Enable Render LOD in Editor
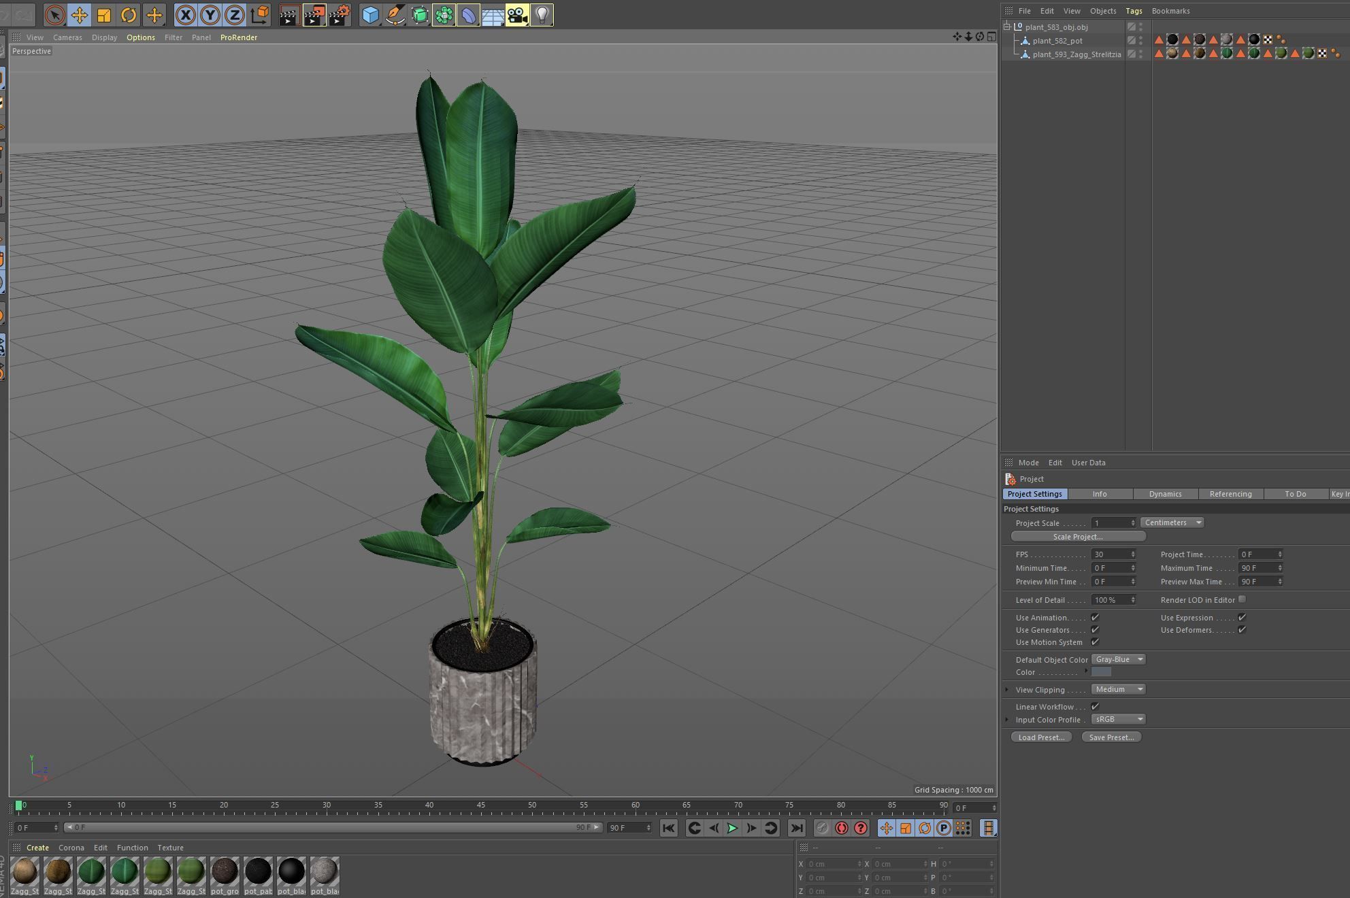Screen dimensions: 1350x898 [x=1242, y=599]
